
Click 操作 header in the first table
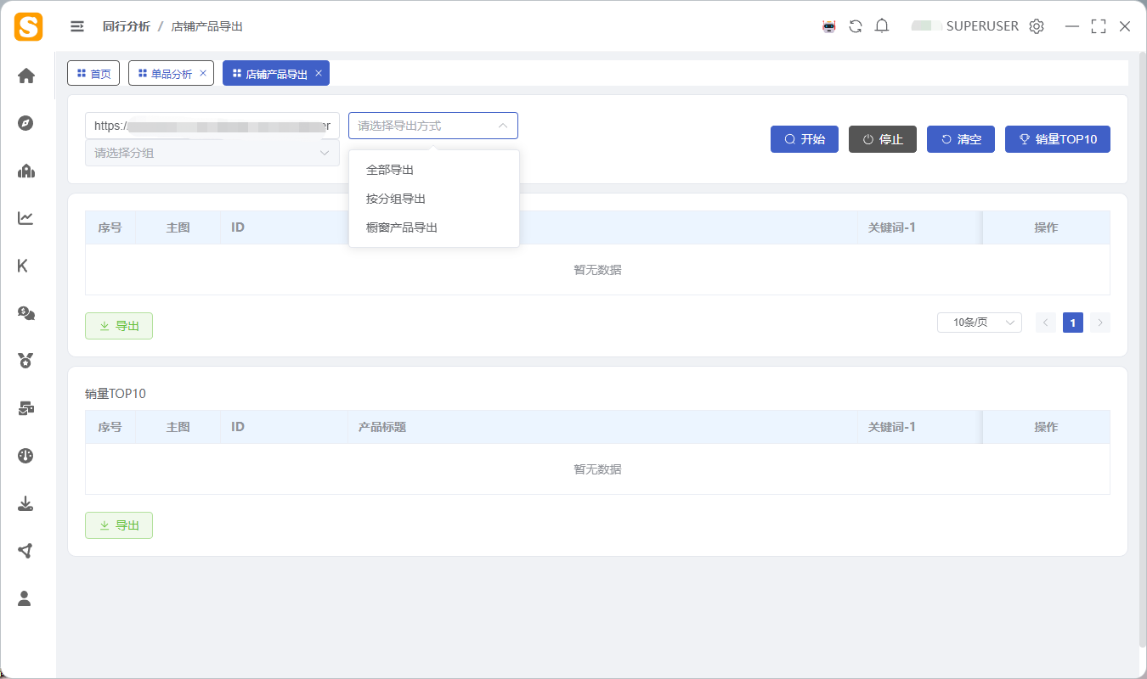(x=1046, y=227)
